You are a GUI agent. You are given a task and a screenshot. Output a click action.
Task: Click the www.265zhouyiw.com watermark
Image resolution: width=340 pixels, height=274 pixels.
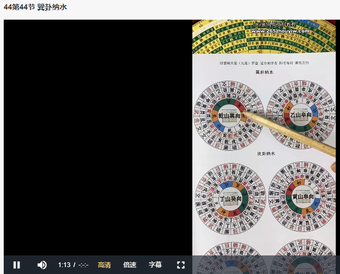point(280,31)
